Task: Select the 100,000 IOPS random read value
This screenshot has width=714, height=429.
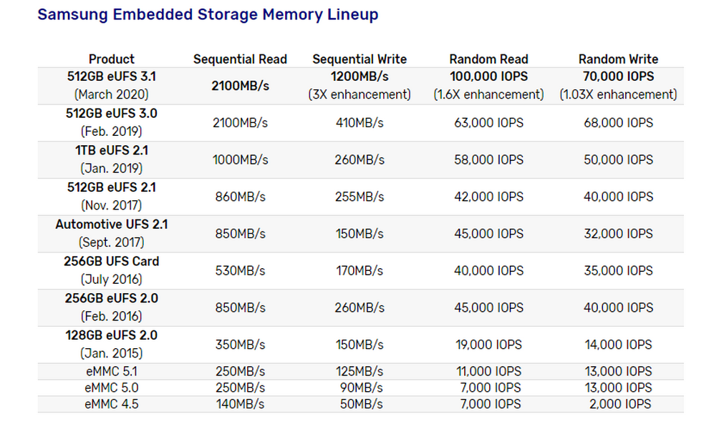Action: pyautogui.click(x=488, y=77)
